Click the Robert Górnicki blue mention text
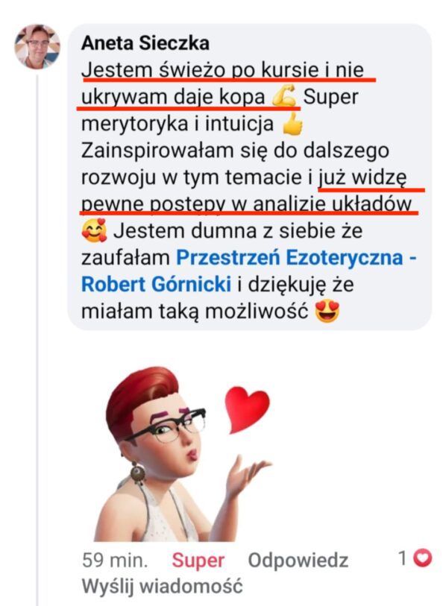Screen dimensions: 446x606 click(x=157, y=284)
